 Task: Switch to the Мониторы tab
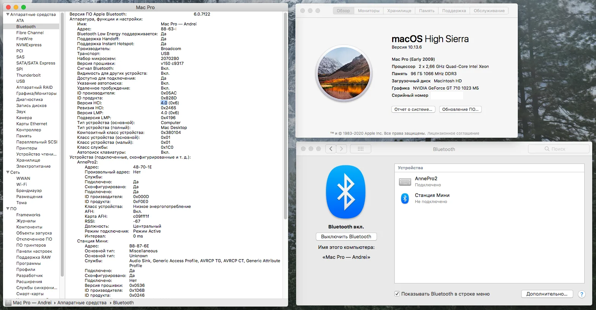coord(369,11)
